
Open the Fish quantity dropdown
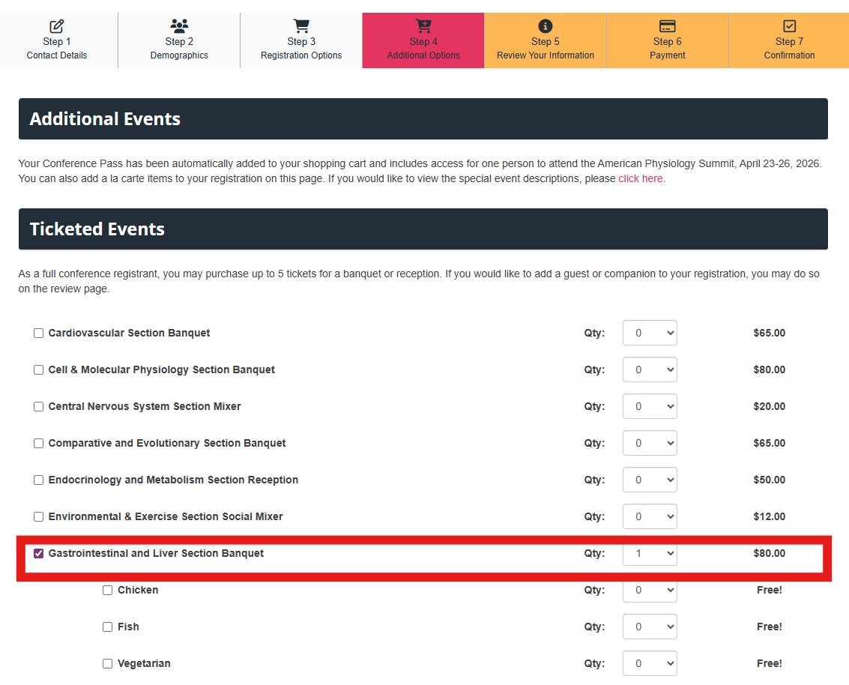point(650,627)
